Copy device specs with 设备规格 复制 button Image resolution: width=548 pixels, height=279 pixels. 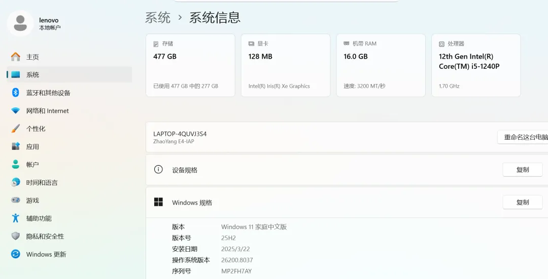pyautogui.click(x=523, y=170)
